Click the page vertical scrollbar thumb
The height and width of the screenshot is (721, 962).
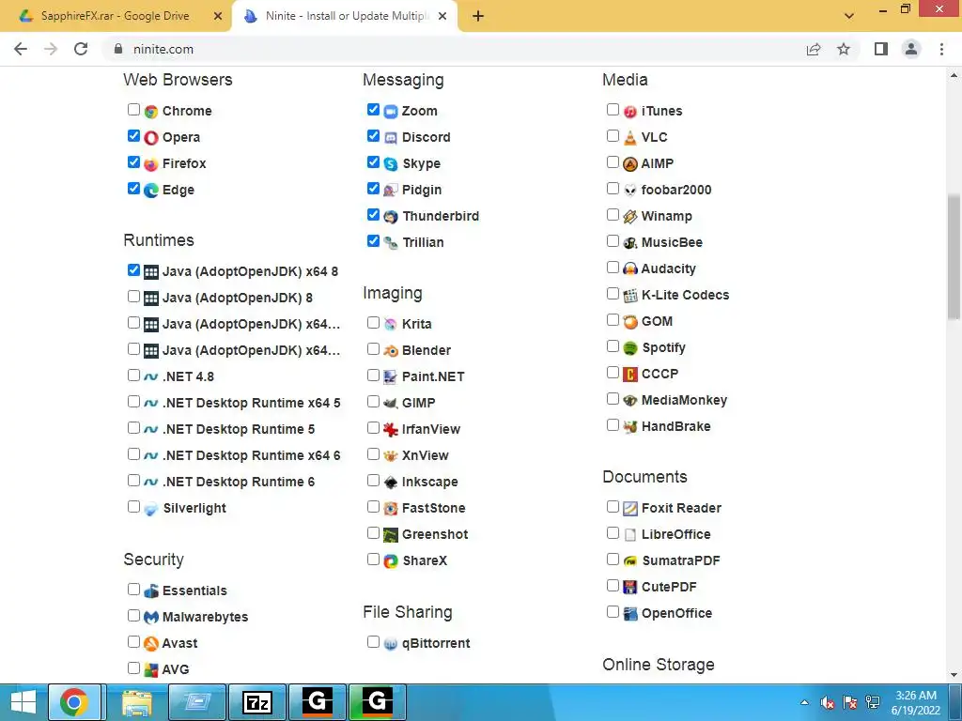[954, 256]
